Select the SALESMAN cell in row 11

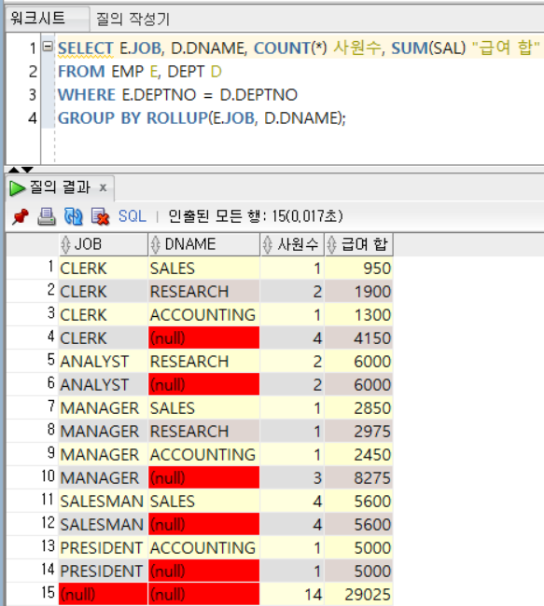point(104,502)
